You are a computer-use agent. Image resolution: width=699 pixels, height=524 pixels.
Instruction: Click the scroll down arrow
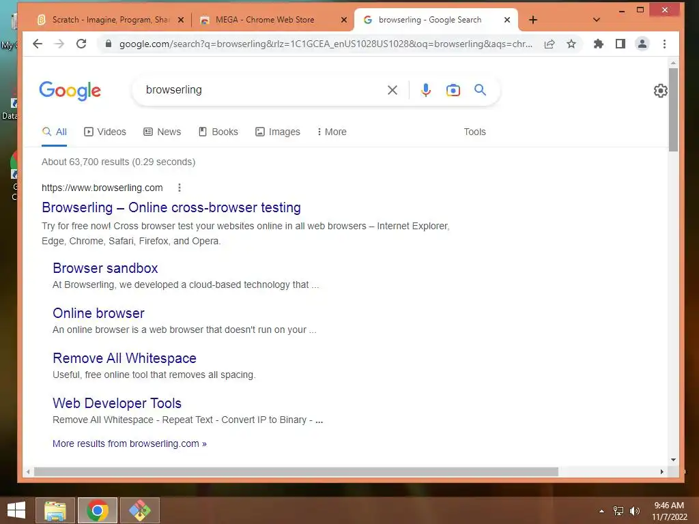(x=673, y=459)
